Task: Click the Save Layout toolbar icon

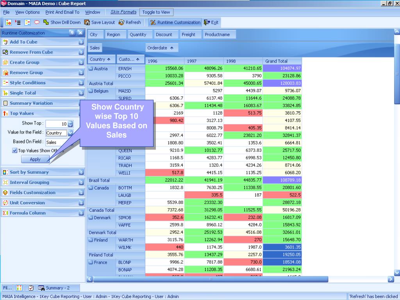Action: [x=87, y=23]
